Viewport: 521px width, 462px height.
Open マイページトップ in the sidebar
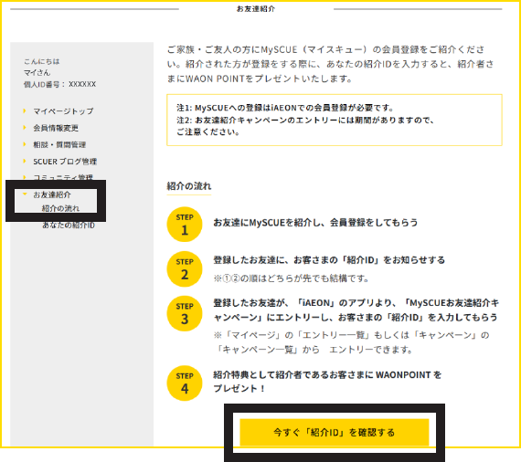point(63,111)
